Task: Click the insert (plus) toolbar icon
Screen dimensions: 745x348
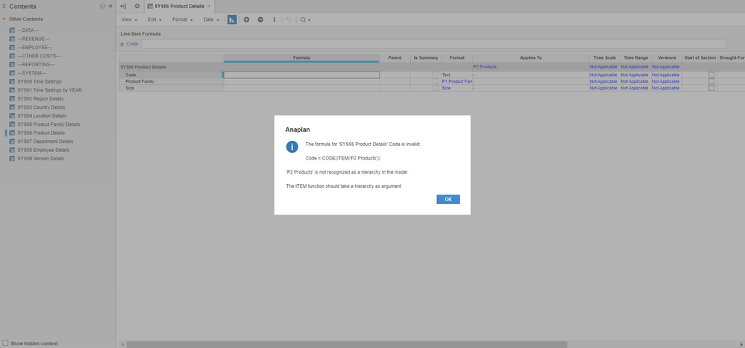Action: click(247, 19)
